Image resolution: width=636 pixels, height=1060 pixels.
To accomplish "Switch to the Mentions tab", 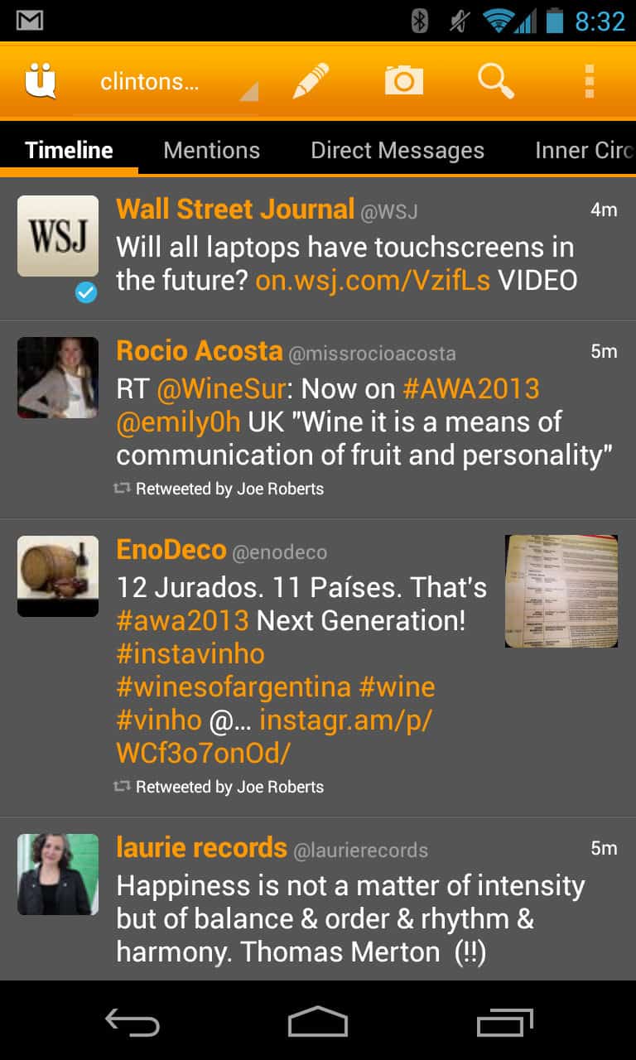I will tap(212, 150).
